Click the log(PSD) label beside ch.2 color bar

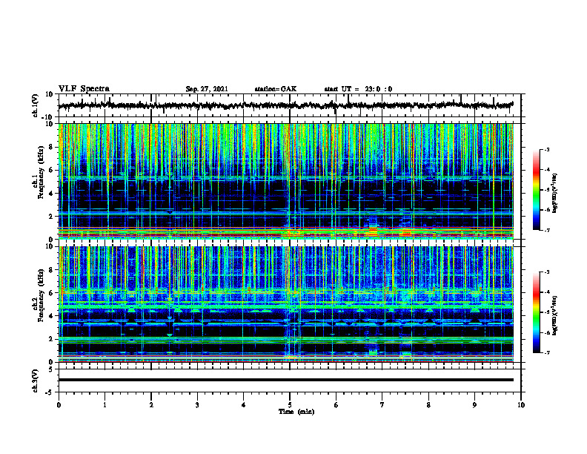click(555, 315)
